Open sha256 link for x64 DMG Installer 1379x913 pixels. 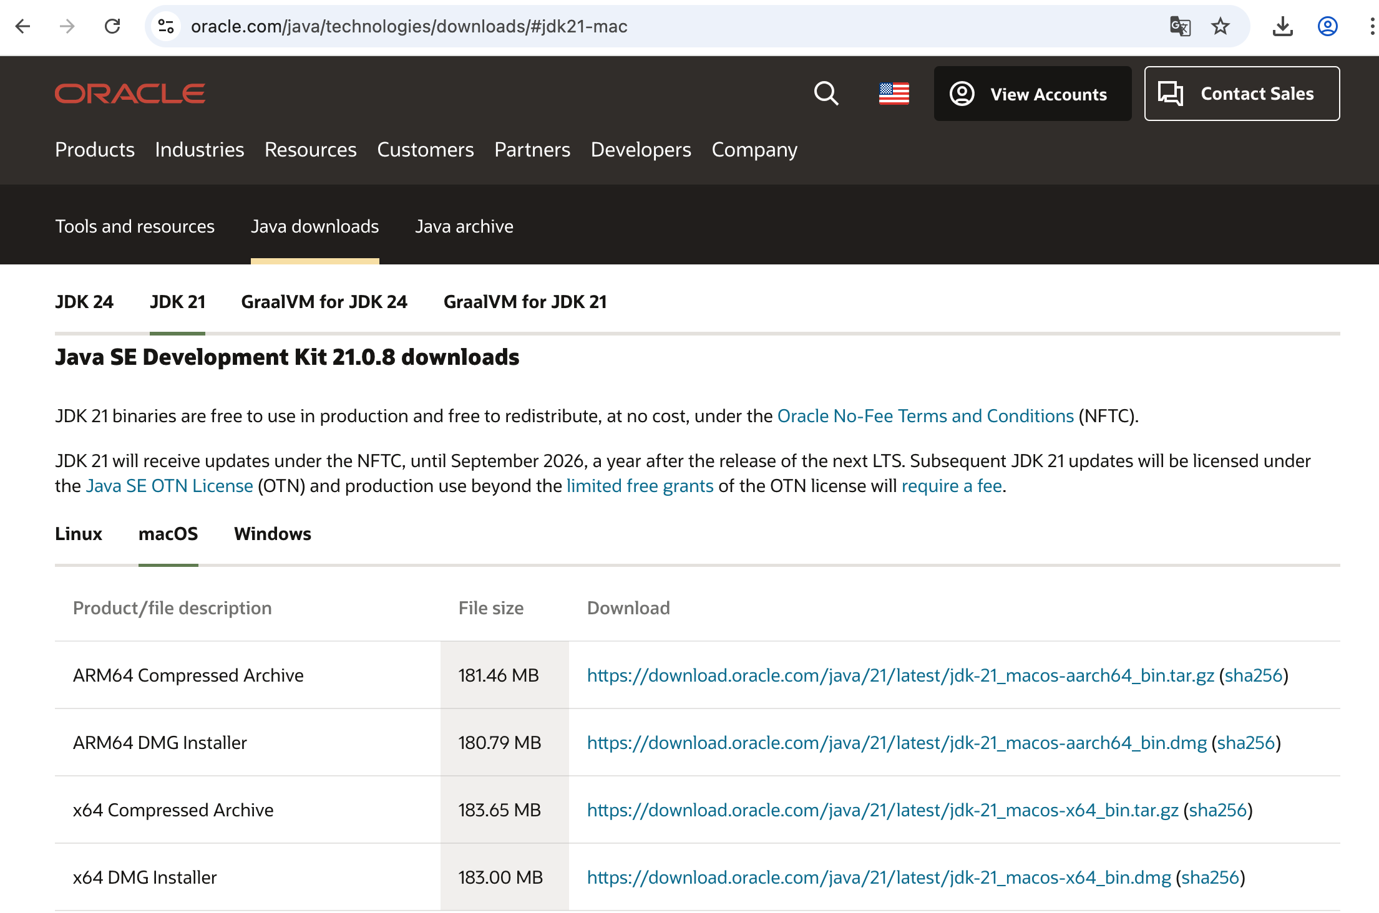1210,877
